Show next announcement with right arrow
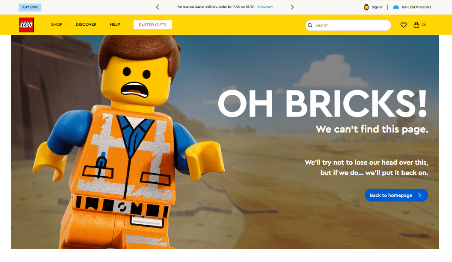Screen dimensions: 452x262 coord(292,7)
